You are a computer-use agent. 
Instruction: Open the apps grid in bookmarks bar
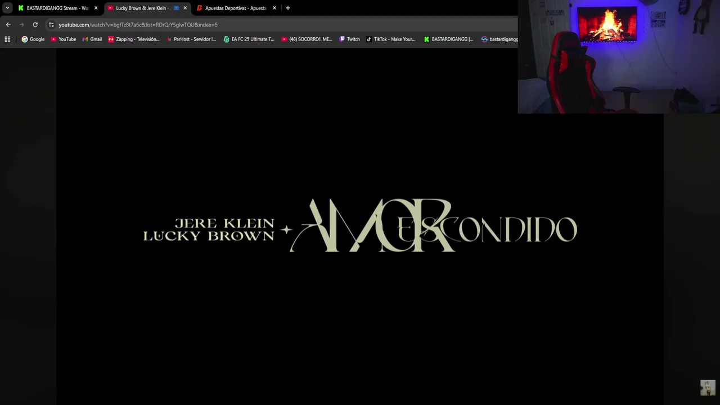click(7, 39)
